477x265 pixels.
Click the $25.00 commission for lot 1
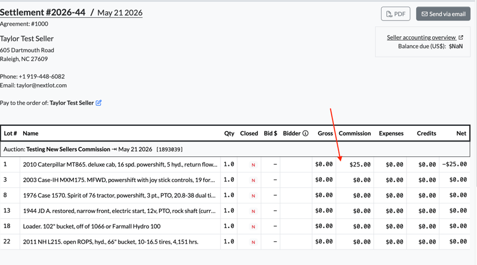tap(360, 165)
